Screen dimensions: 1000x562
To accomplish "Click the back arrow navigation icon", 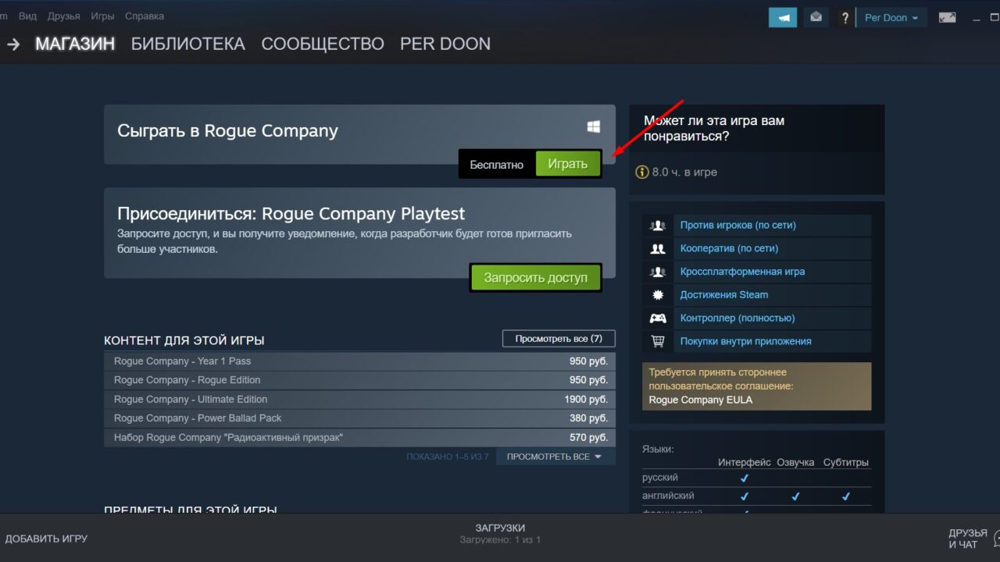I will (x=13, y=44).
